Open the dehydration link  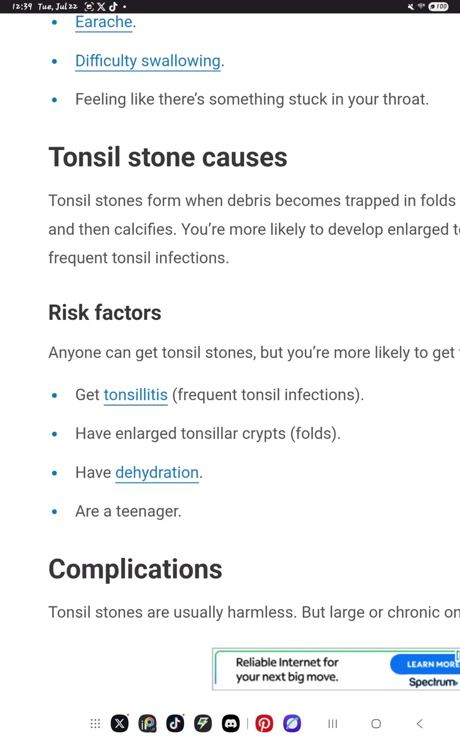point(157,472)
